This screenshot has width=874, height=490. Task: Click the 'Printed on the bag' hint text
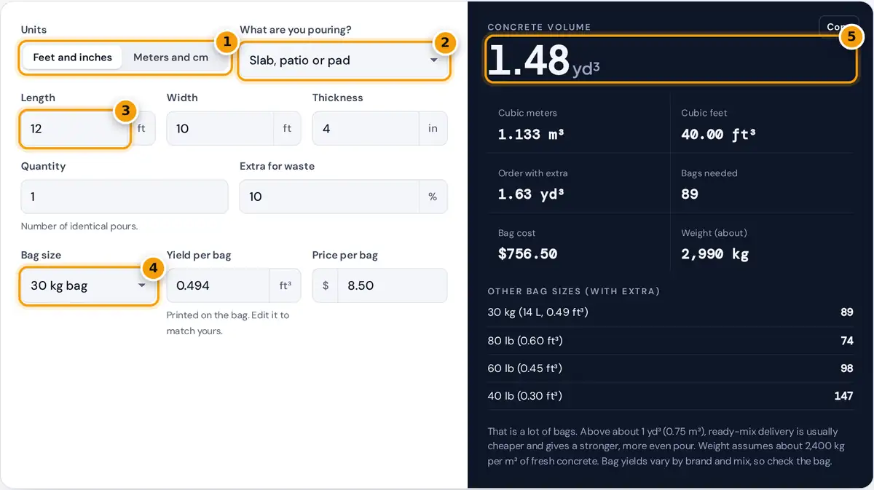tap(228, 323)
